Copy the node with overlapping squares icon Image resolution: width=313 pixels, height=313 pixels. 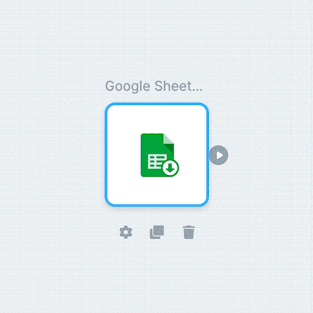(157, 232)
